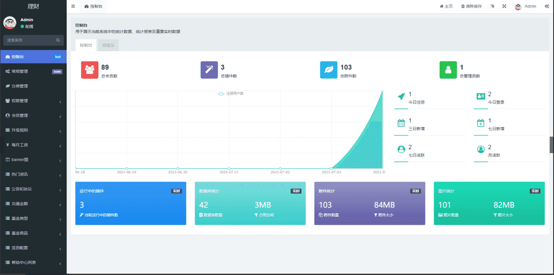This screenshot has width=554, height=275.
Task: Click the filter icon beside 占用空间
Action: coord(256,215)
